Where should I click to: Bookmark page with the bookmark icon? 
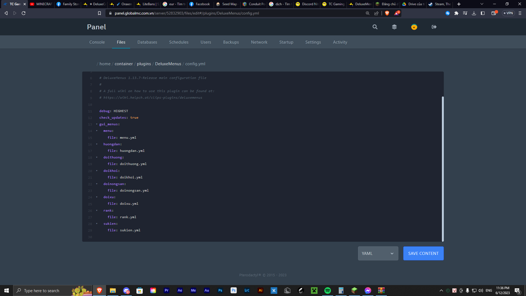click(99, 13)
